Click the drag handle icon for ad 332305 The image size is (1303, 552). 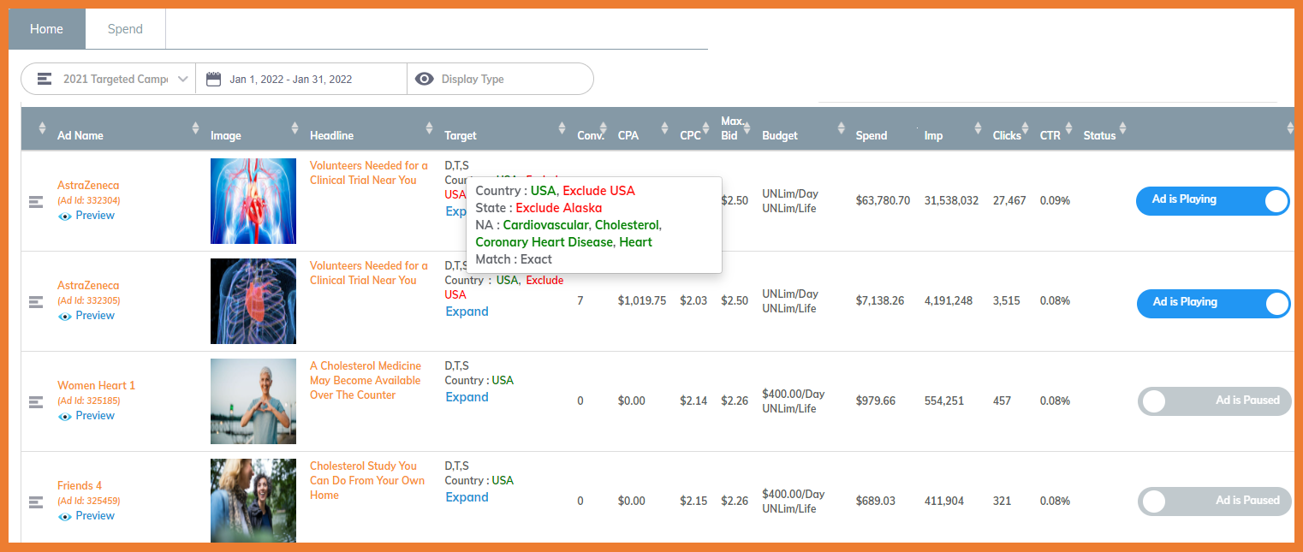tap(36, 302)
